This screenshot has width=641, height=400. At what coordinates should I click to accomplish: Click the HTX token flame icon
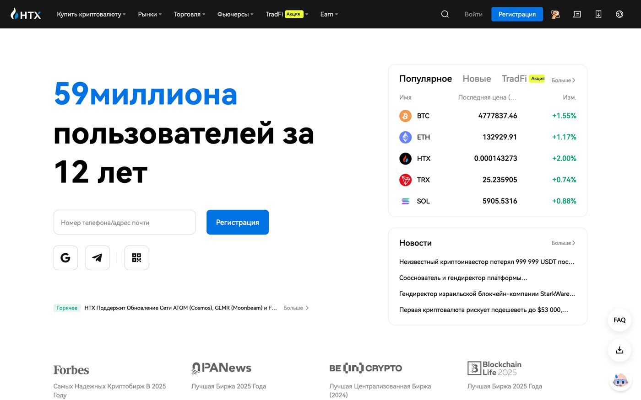(405, 159)
